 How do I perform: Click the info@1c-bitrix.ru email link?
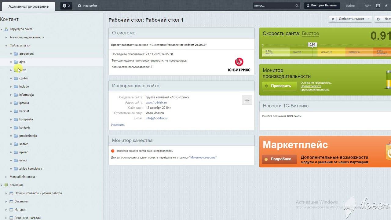(157, 118)
